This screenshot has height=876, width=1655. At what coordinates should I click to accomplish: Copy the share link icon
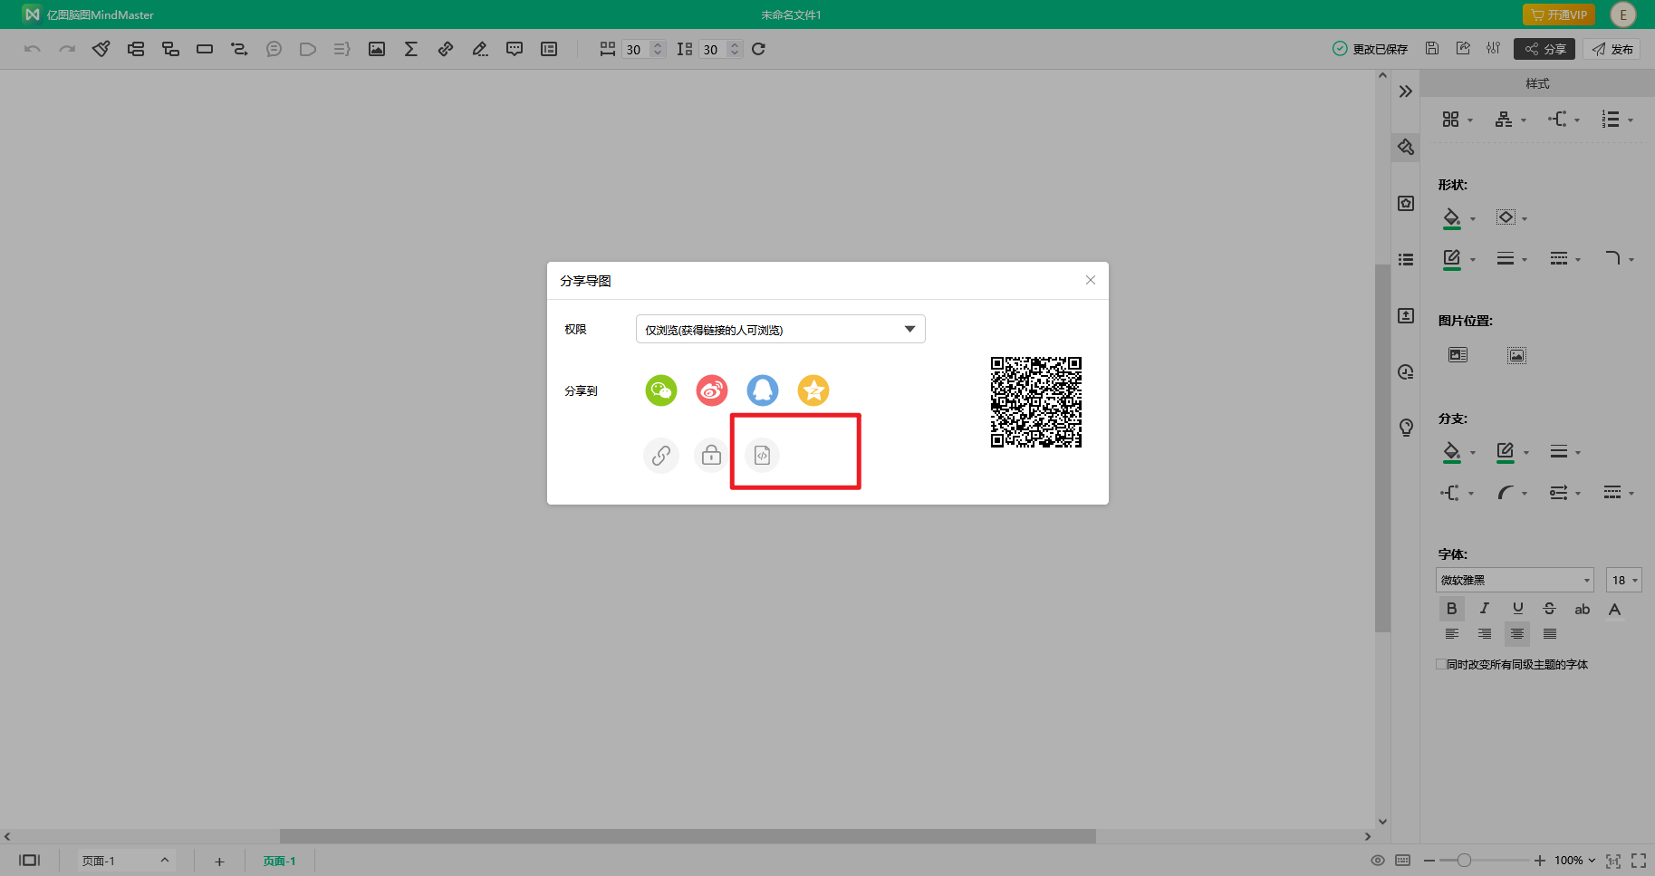tap(660, 456)
